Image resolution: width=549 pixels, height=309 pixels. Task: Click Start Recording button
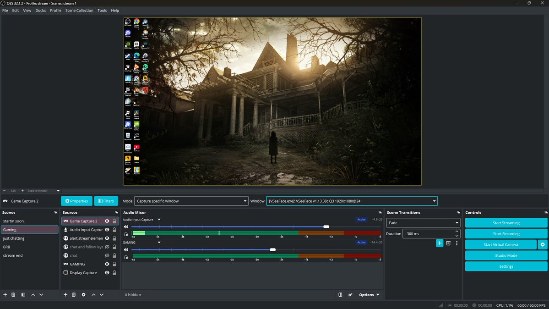coord(506,234)
